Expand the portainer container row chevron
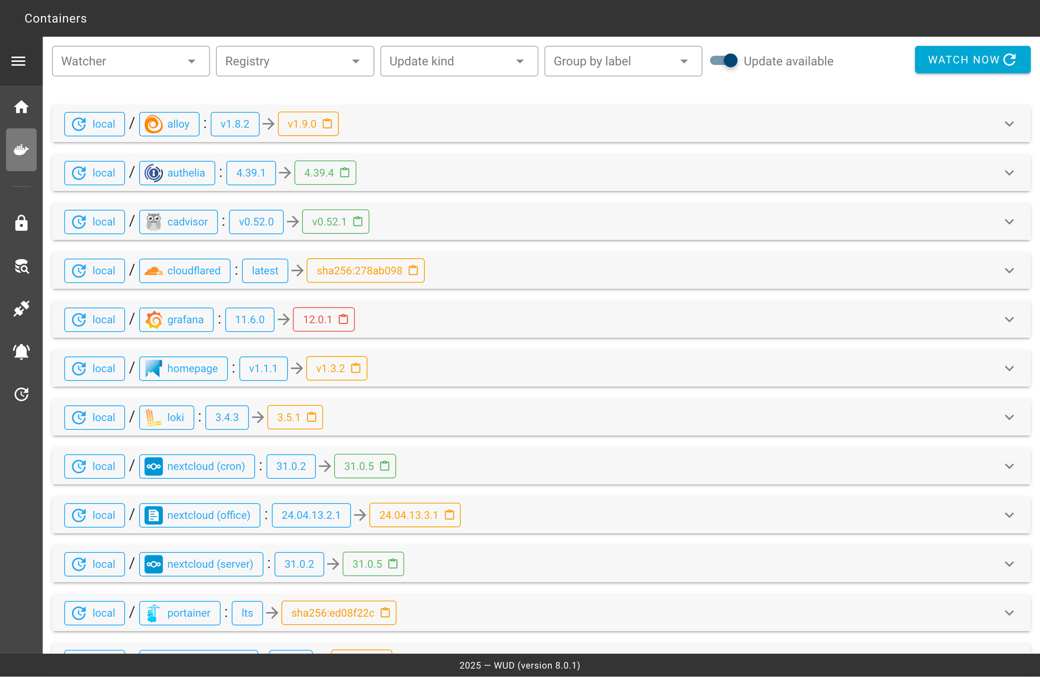 [1009, 612]
